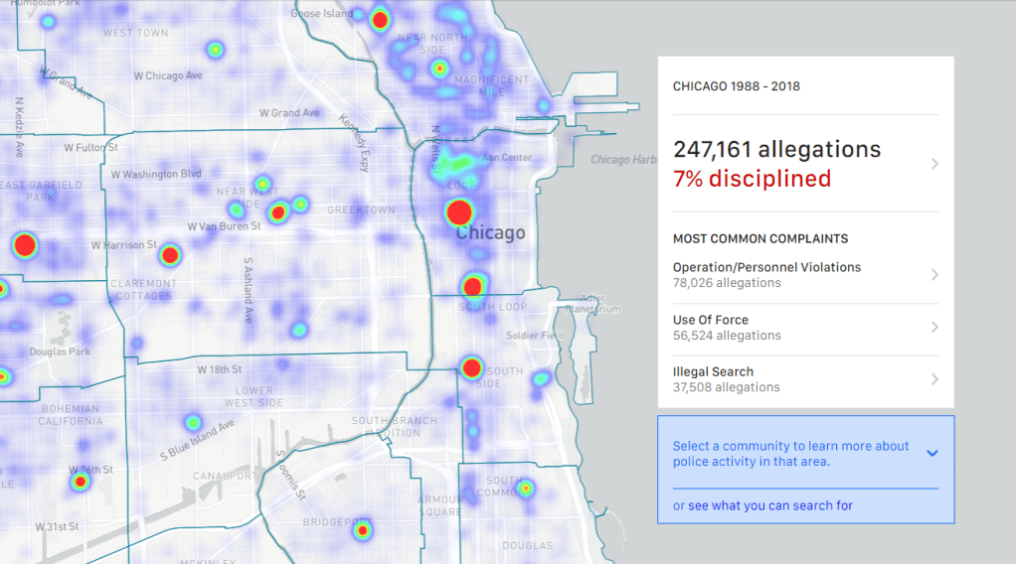
Task: Select the red hotspot beside South Side label
Action: point(472,368)
